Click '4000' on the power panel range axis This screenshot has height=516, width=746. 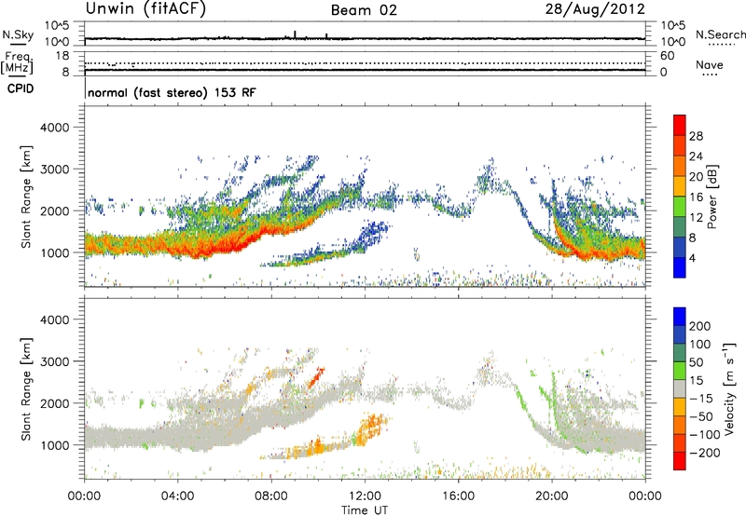click(54, 128)
